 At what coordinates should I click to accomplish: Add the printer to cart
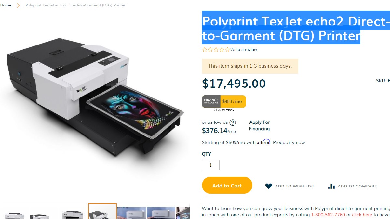click(x=227, y=185)
